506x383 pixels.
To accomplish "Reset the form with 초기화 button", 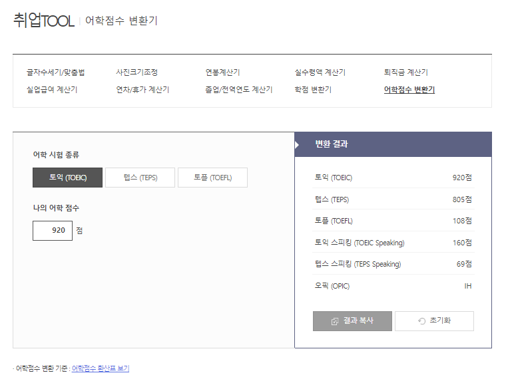I will 434,321.
